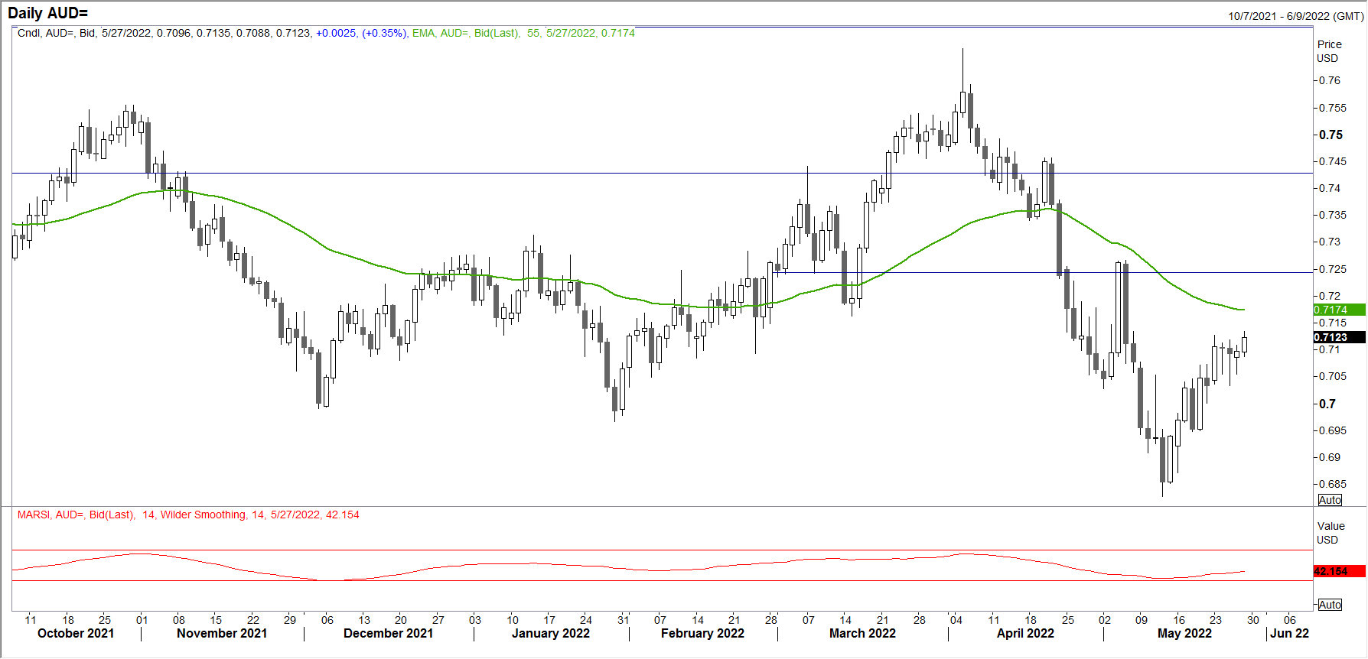This screenshot has width=1368, height=659.
Task: Click the "27" date tick on the time axis
Action: coord(438,620)
